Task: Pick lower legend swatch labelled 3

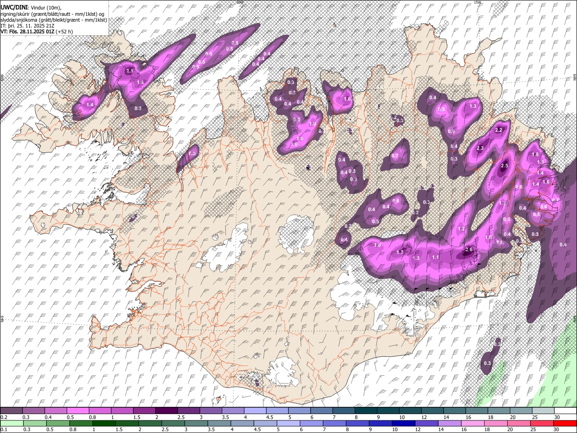Action: coord(196,423)
